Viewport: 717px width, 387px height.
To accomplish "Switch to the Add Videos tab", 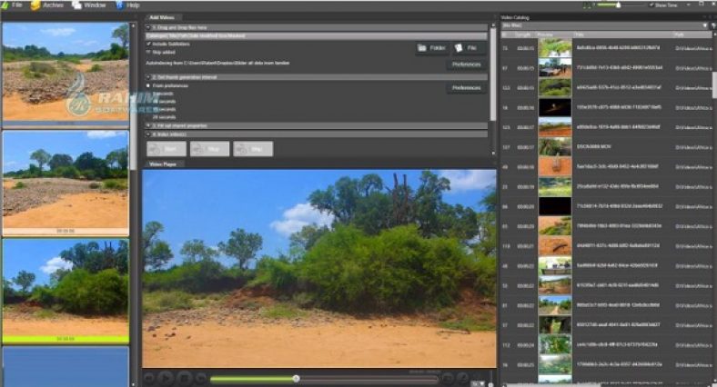I will [x=162, y=18].
